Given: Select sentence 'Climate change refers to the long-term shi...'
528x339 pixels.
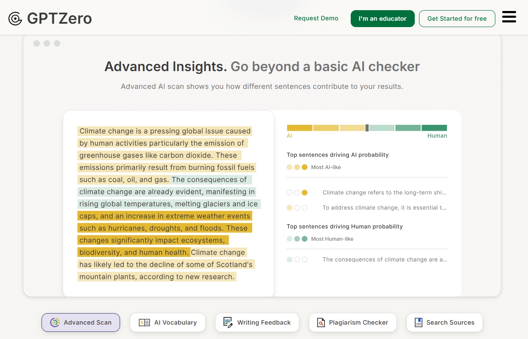Looking at the screenshot, I should [384, 193].
